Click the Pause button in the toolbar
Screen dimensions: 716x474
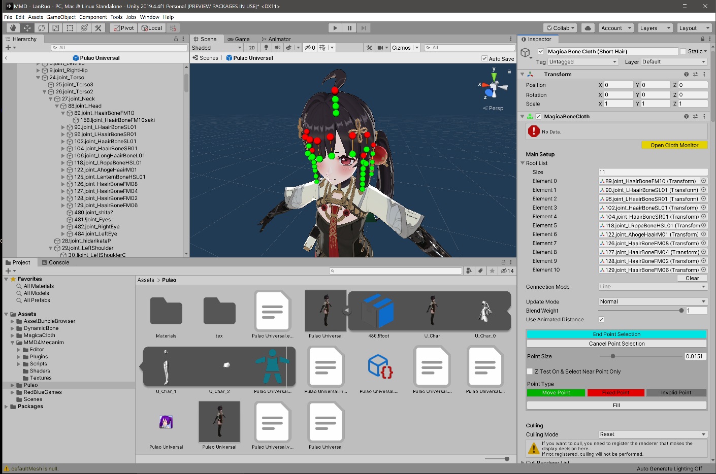[349, 28]
